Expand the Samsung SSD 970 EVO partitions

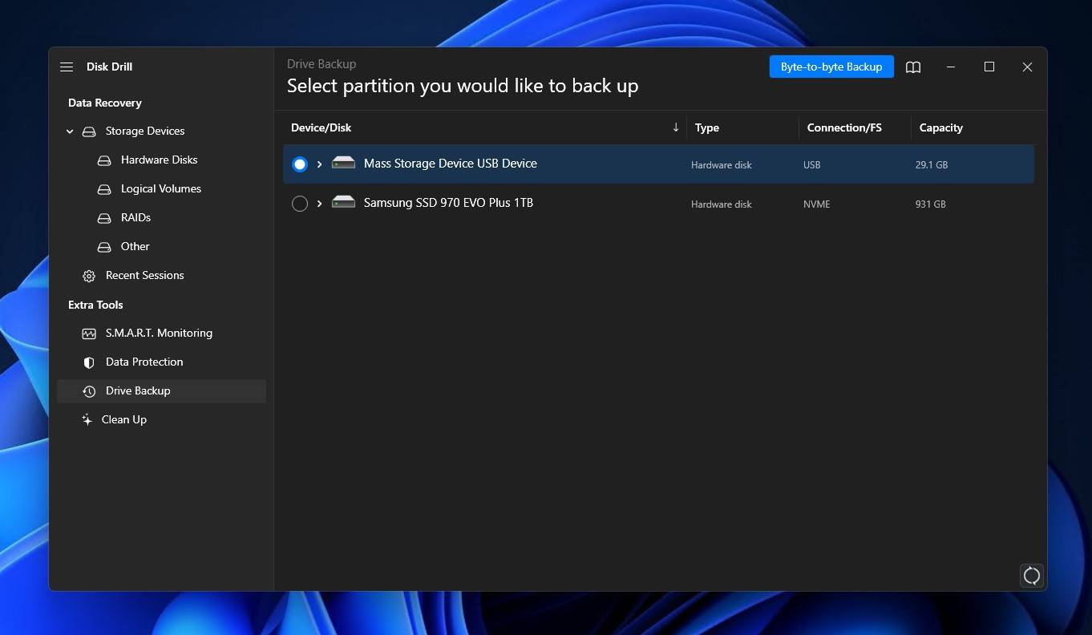tap(319, 203)
